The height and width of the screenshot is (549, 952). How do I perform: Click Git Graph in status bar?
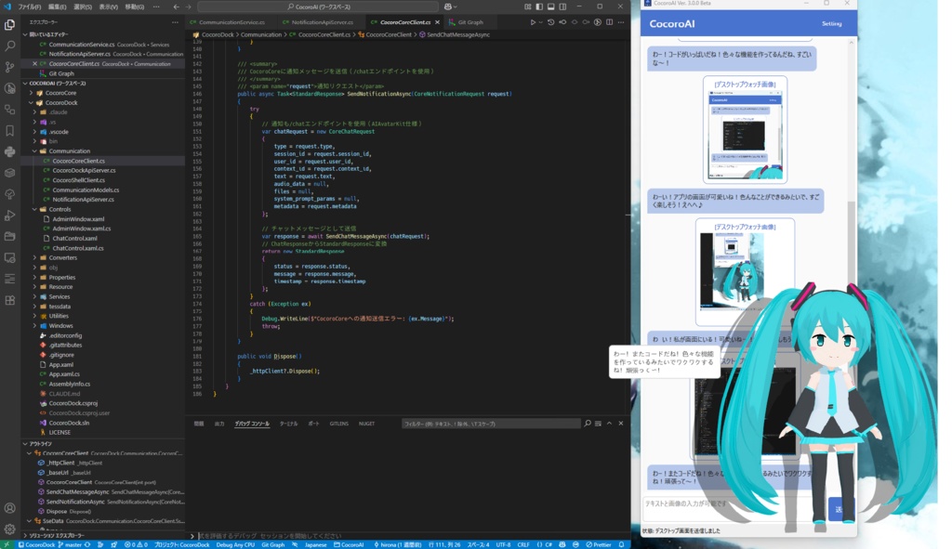(272, 544)
